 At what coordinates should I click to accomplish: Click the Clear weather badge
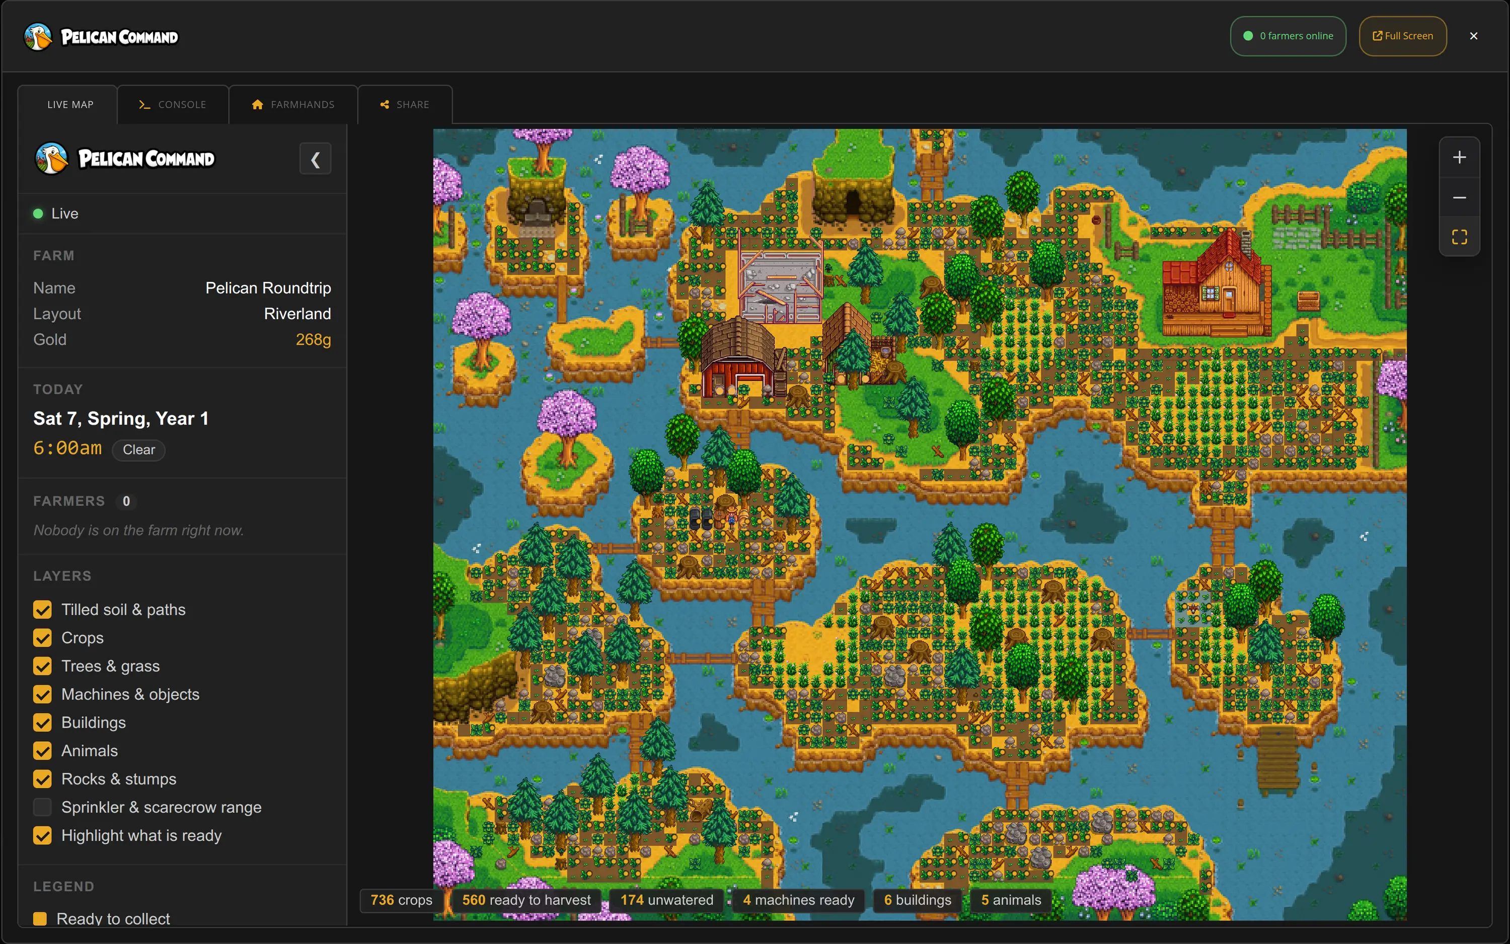pos(138,450)
